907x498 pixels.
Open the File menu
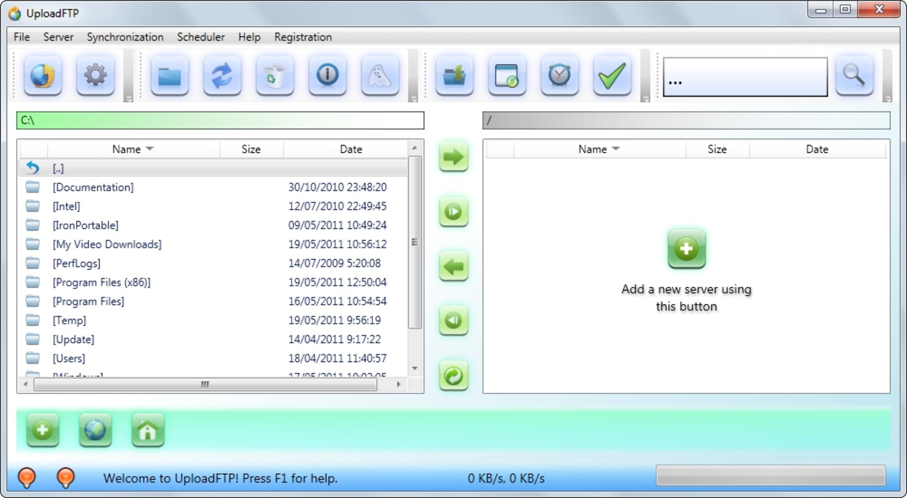pyautogui.click(x=22, y=37)
